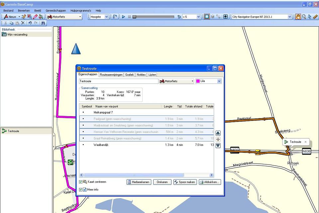Open the Hulpprogramma's menu
This screenshot has height=213, width=319.
[x=81, y=11]
